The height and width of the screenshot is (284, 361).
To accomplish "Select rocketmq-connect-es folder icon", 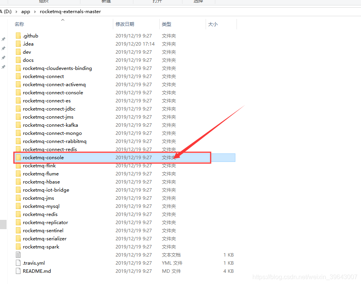I will click(x=18, y=100).
